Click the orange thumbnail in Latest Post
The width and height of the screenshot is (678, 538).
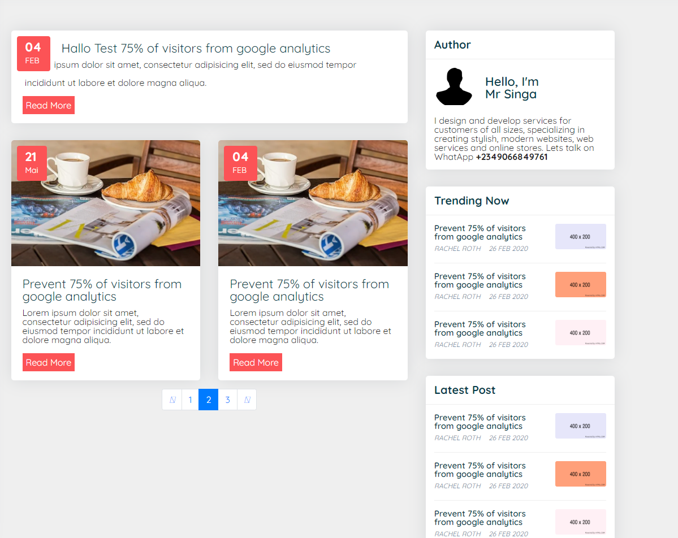click(580, 474)
